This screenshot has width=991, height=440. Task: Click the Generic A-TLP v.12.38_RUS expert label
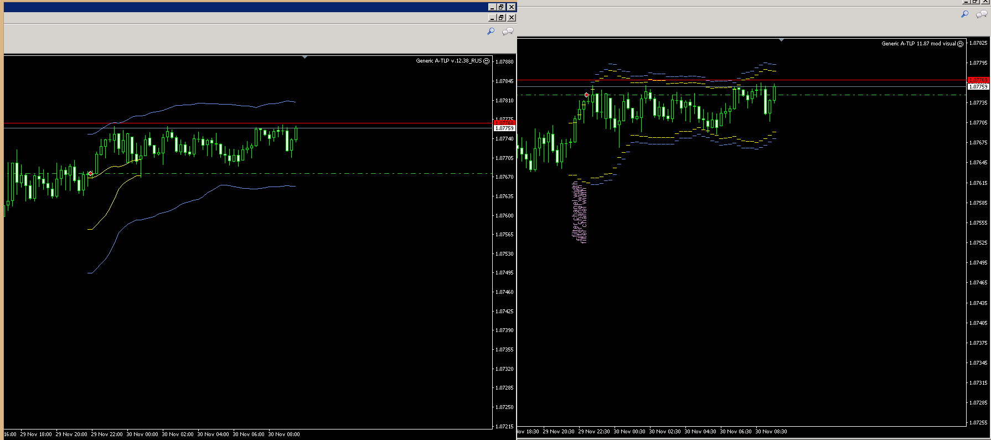pyautogui.click(x=448, y=61)
